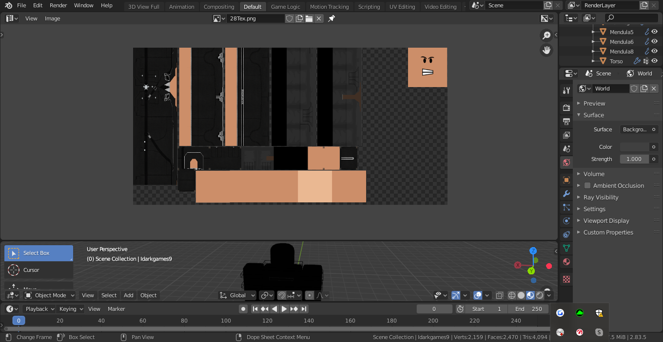
Task: Pin the 28Tex.png image
Action: [x=331, y=18]
